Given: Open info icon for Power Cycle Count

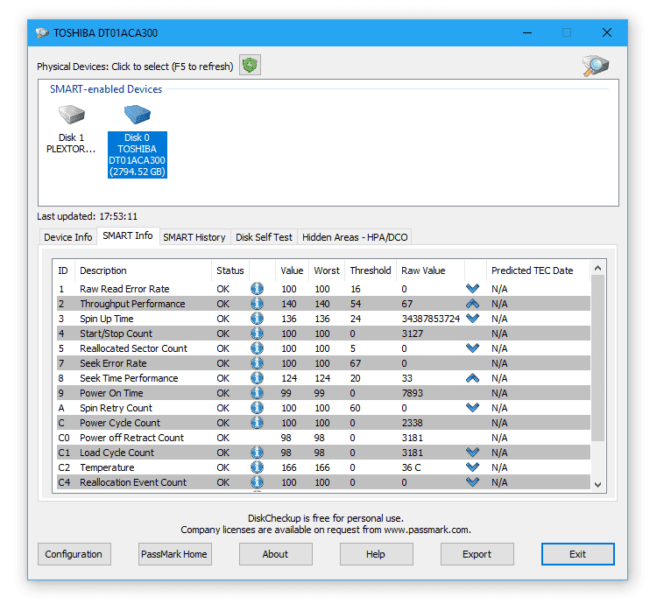Looking at the screenshot, I should pyautogui.click(x=257, y=423).
